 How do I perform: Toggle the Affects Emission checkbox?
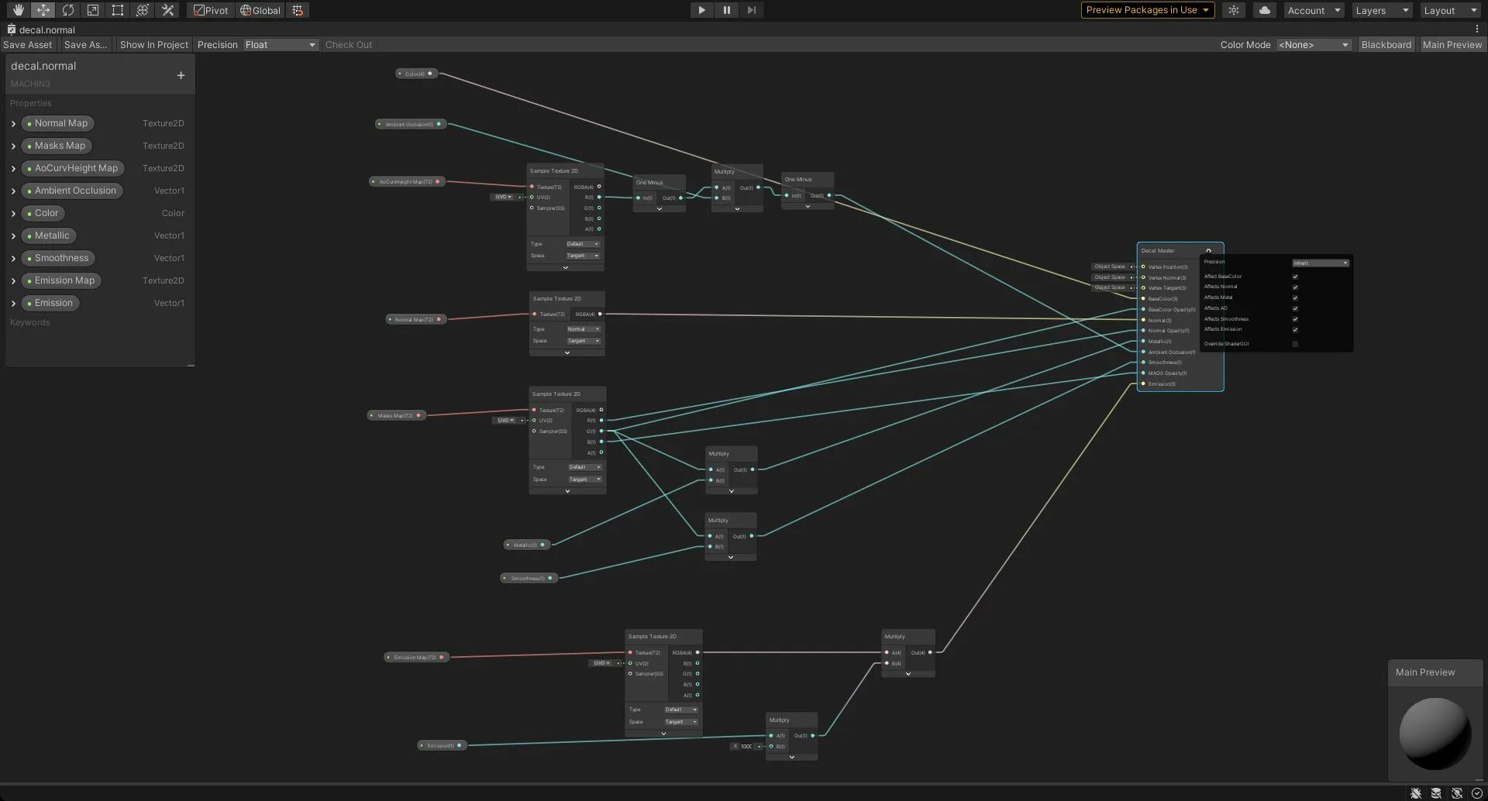1295,330
